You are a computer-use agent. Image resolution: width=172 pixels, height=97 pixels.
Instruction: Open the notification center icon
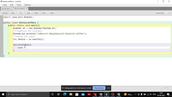click(168, 94)
